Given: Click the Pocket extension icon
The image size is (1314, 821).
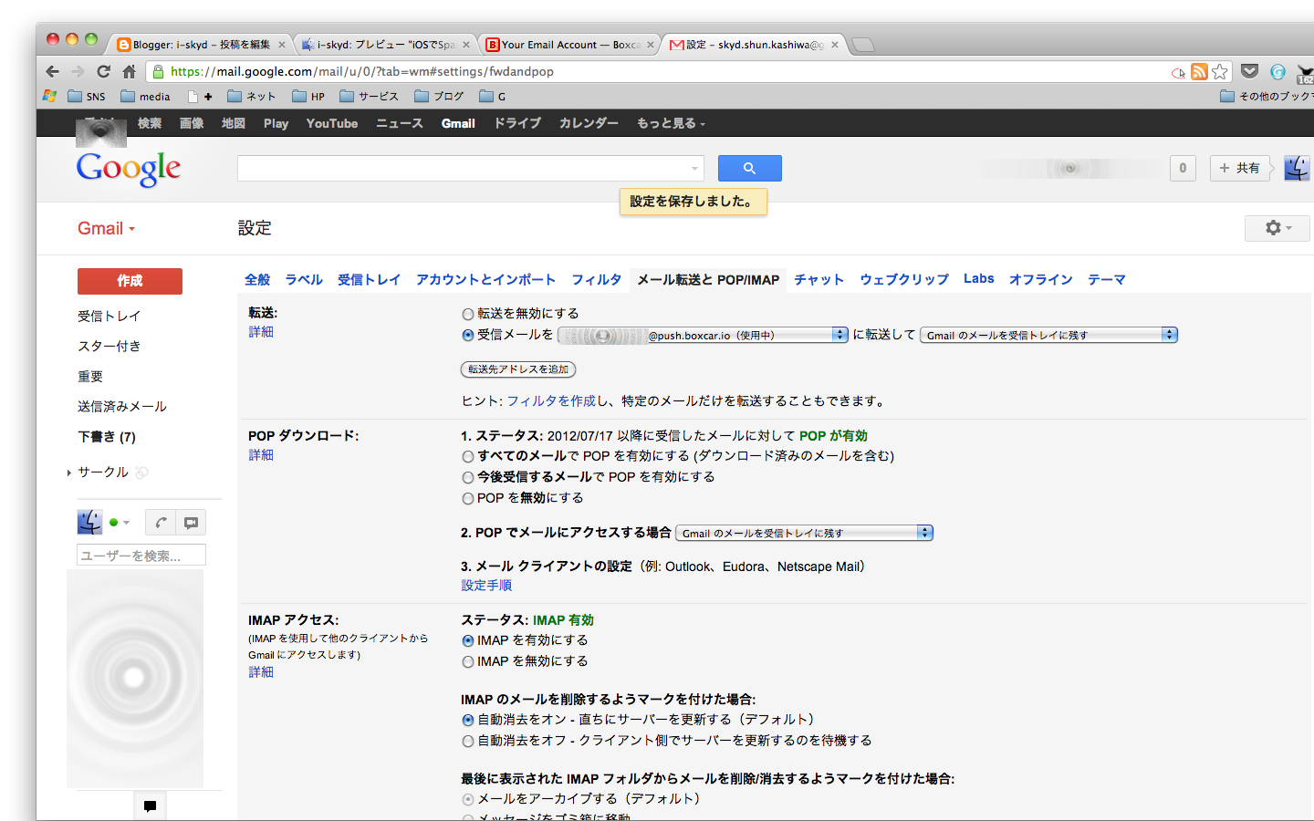Looking at the screenshot, I should 1250,71.
